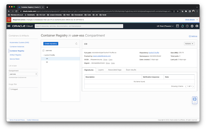Close the Container Registry browser tab

tap(43, 7)
